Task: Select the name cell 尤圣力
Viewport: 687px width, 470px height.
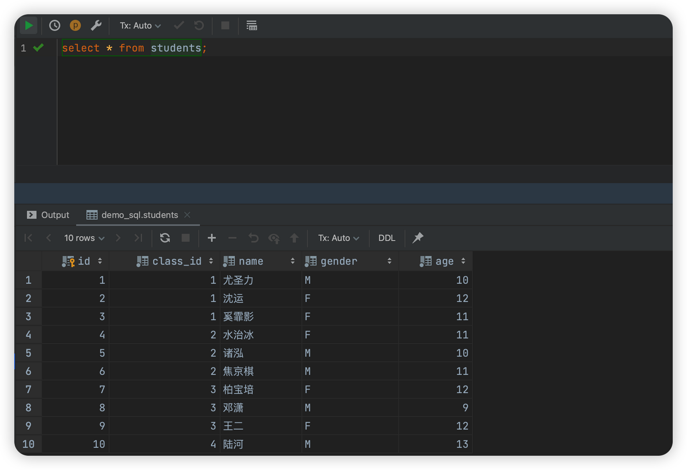Action: pyautogui.click(x=260, y=280)
